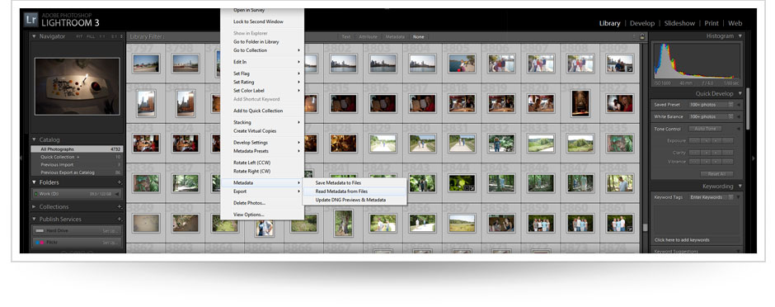Click the left panel collapse arrow

(x=21, y=158)
